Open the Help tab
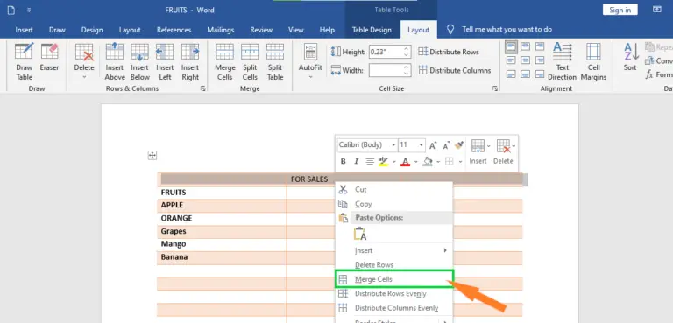 click(x=327, y=30)
